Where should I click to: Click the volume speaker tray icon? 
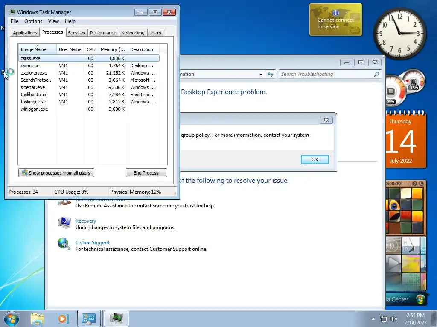[x=394, y=319]
